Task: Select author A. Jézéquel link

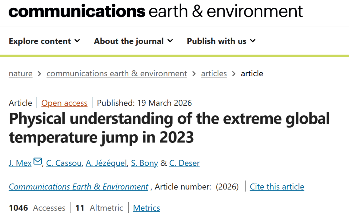Action: coord(106,163)
